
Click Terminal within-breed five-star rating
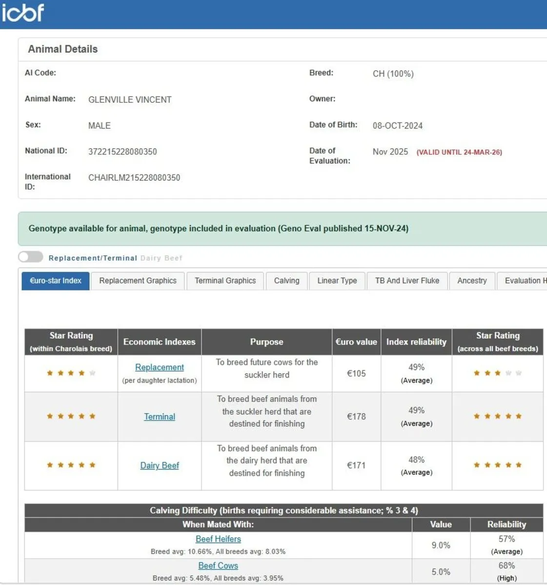(71, 416)
